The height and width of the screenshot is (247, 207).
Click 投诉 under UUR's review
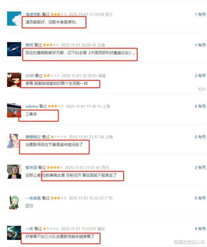[202, 89]
